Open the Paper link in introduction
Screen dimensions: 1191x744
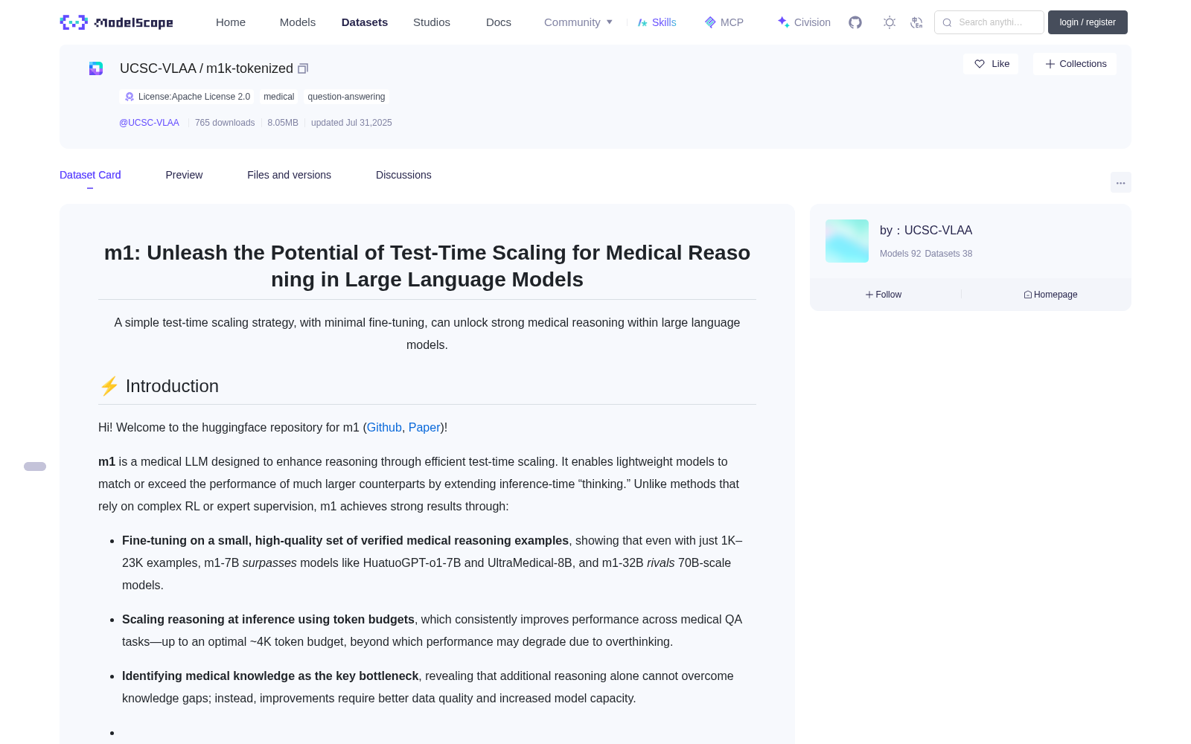(x=424, y=428)
